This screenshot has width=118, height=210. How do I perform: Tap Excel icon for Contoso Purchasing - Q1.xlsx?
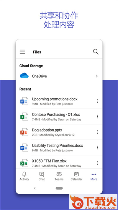tap(24, 116)
